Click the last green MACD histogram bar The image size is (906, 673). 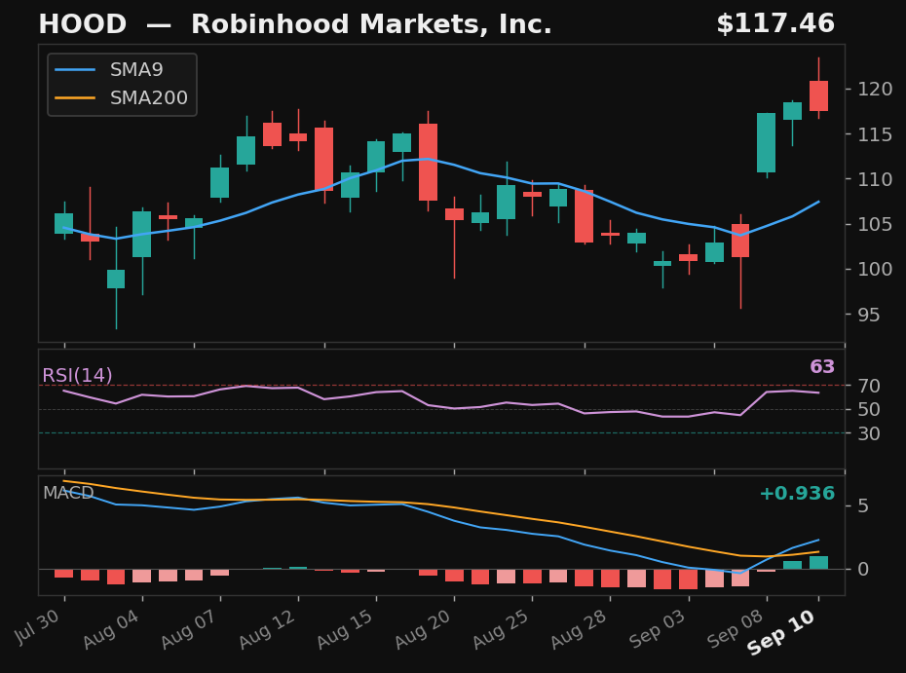click(x=818, y=563)
